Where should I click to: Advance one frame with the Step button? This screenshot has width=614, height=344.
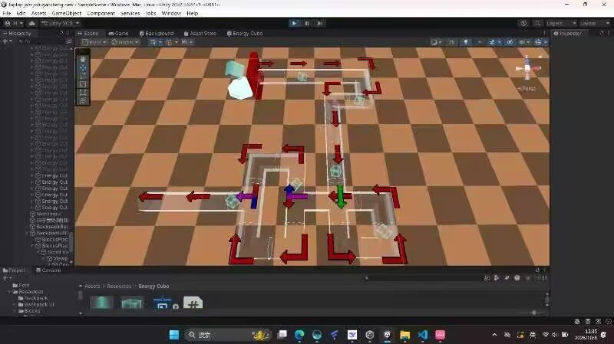click(x=319, y=24)
